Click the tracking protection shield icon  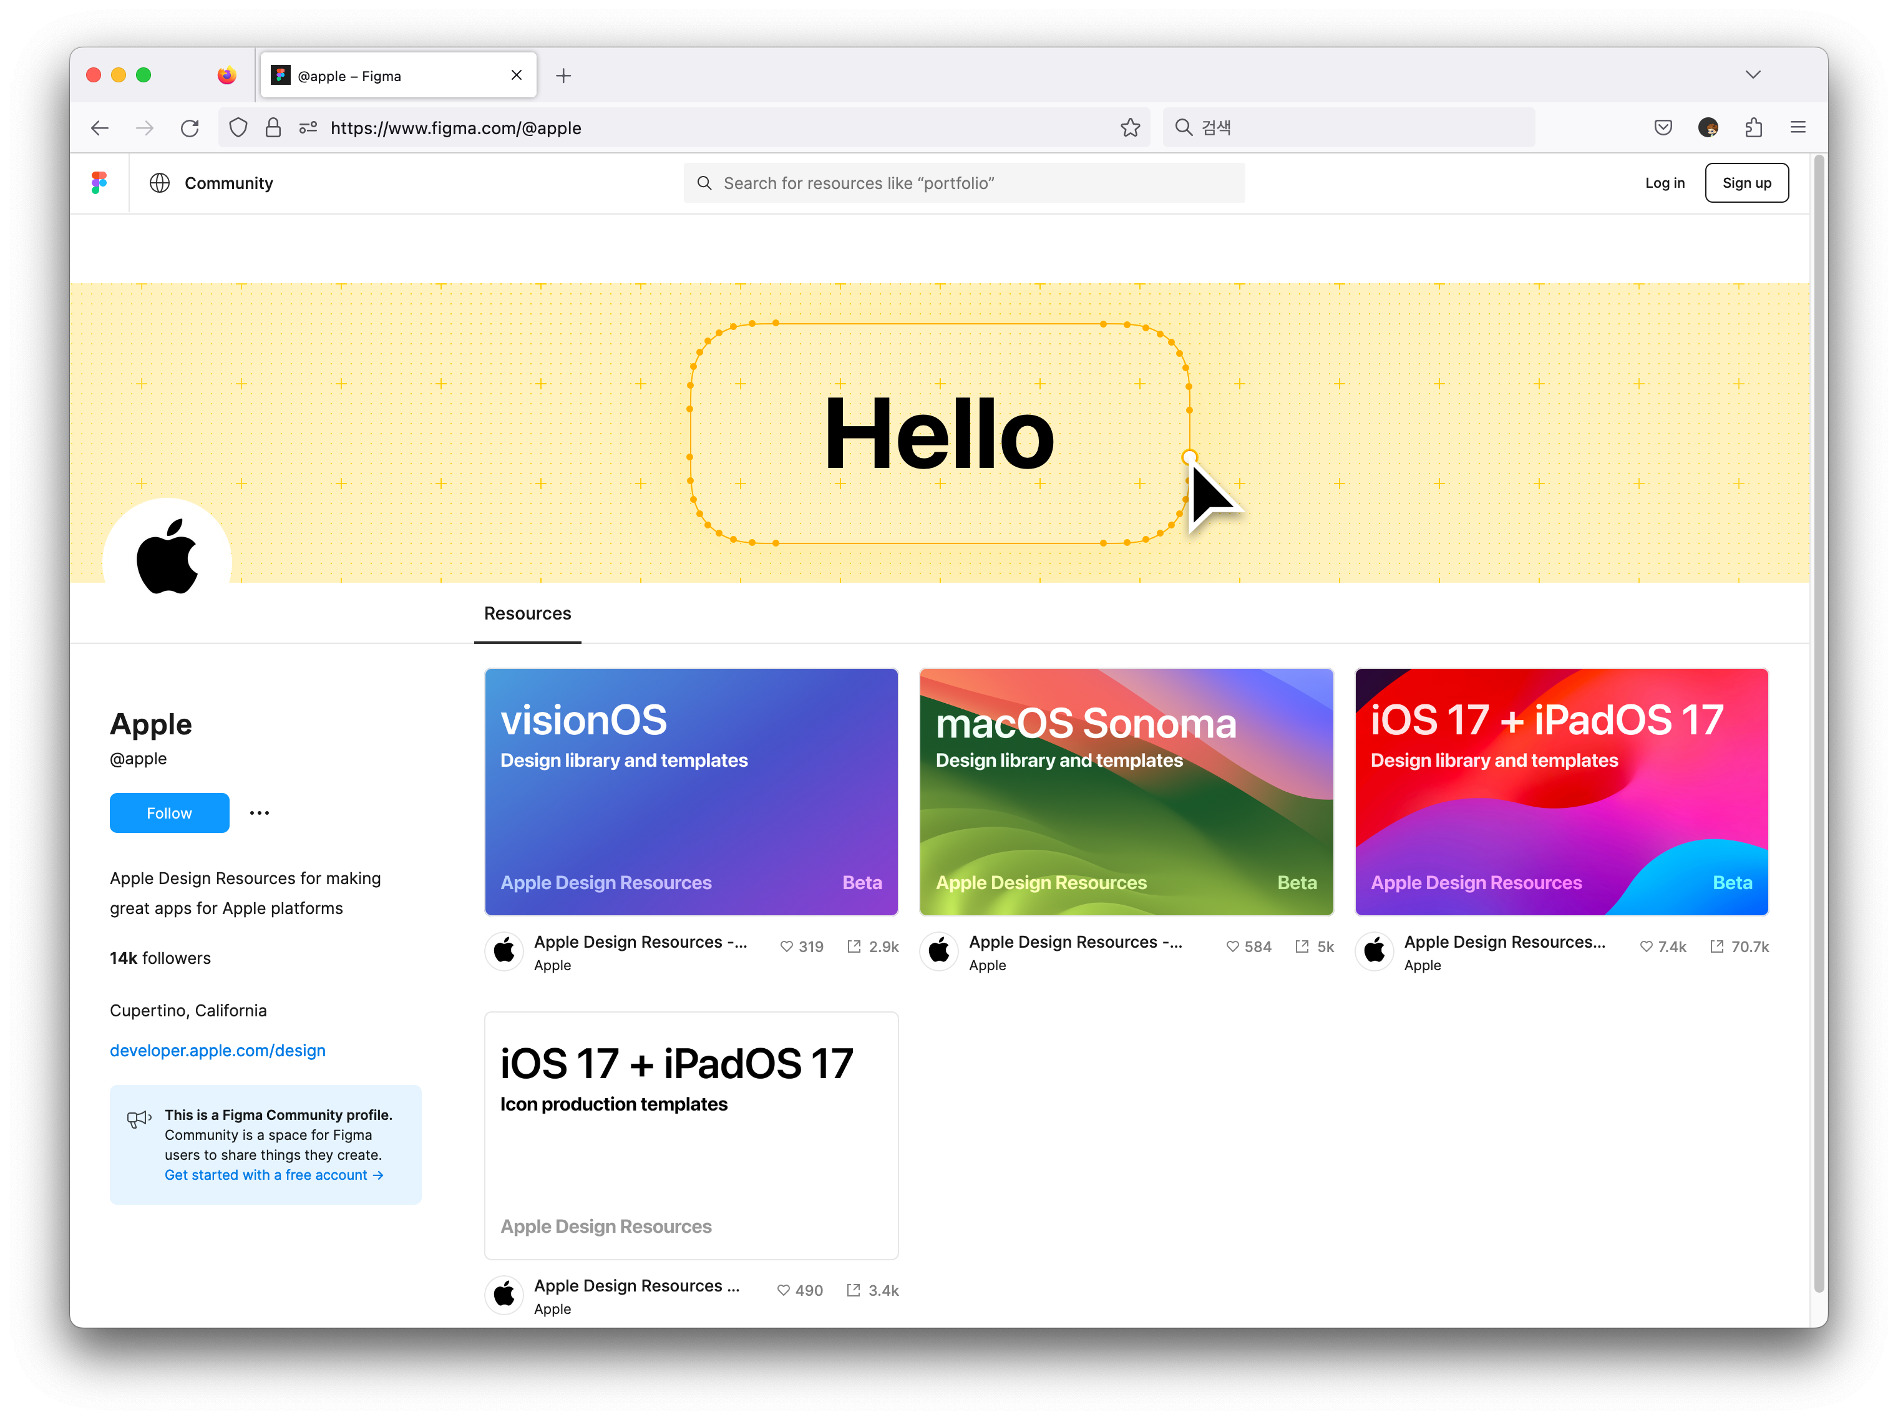(238, 128)
